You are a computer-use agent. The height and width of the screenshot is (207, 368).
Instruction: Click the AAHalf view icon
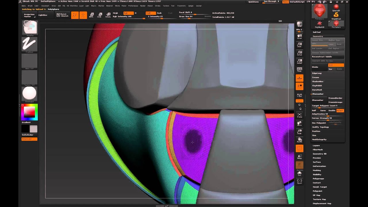299,61
